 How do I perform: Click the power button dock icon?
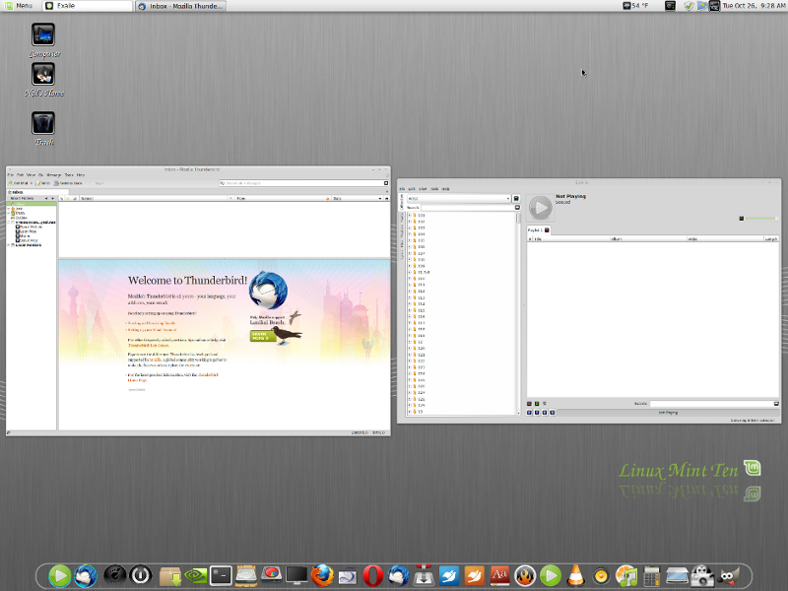141,575
